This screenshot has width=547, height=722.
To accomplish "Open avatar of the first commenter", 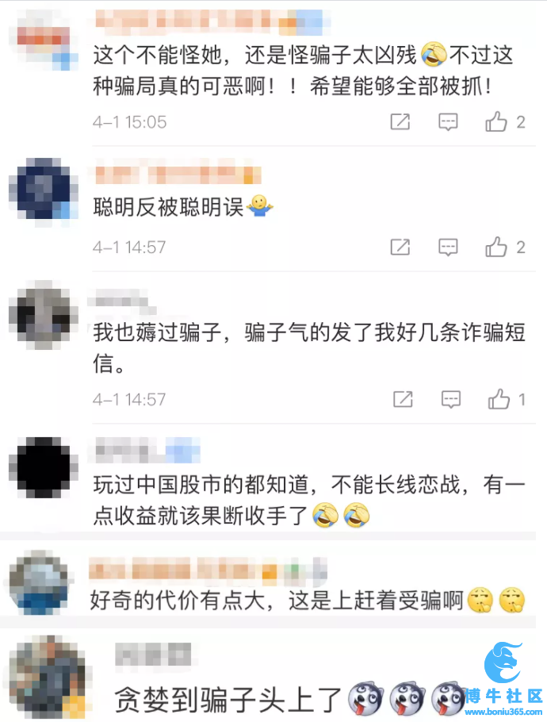I will 44,41.
